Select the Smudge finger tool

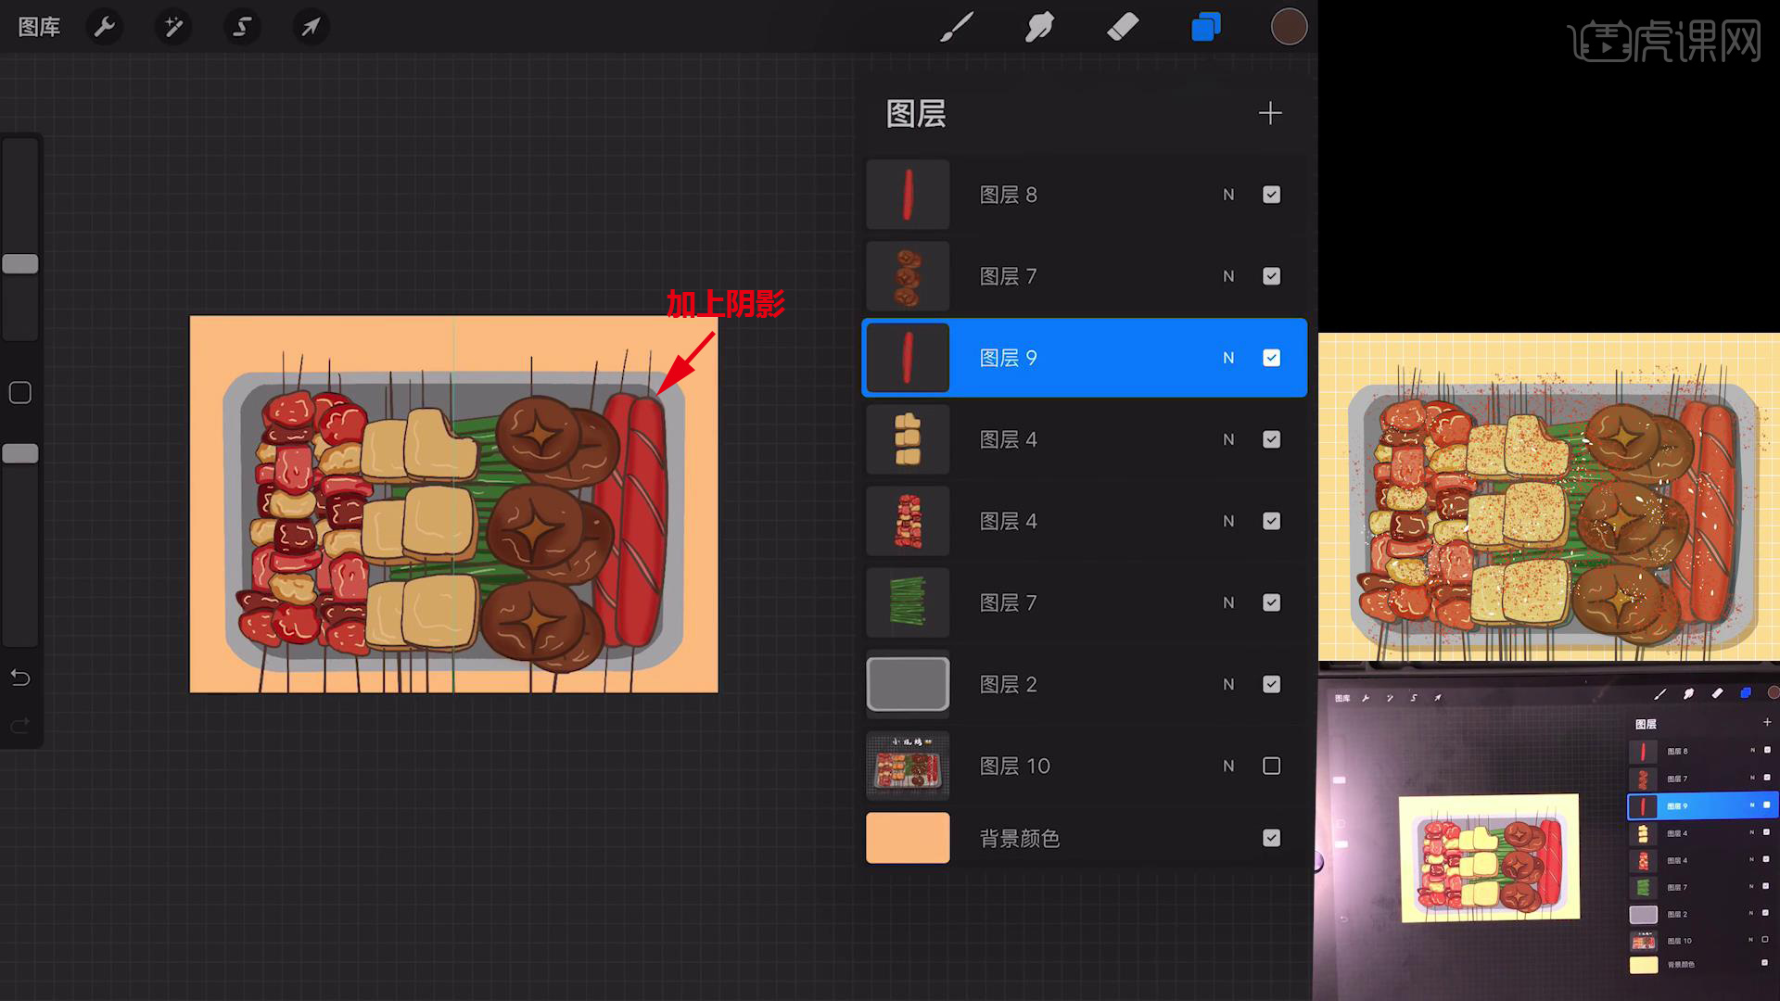pos(1039,27)
